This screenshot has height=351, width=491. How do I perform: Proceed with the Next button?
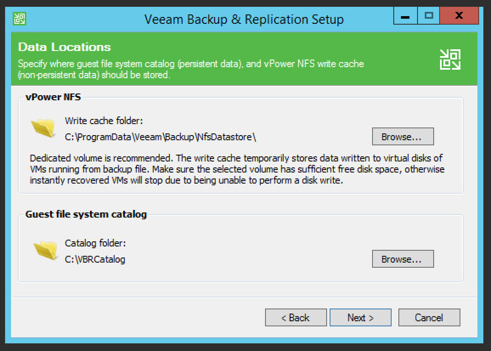(360, 318)
